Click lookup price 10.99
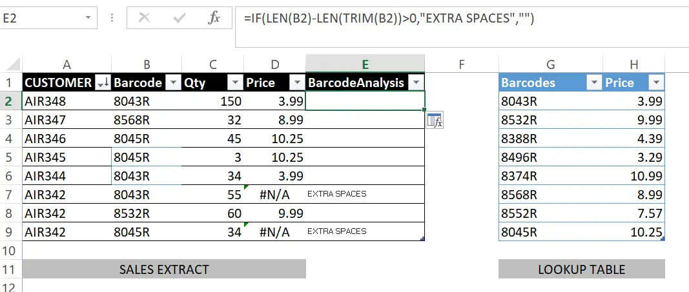Viewport: 689px width, 292px height. point(633,176)
